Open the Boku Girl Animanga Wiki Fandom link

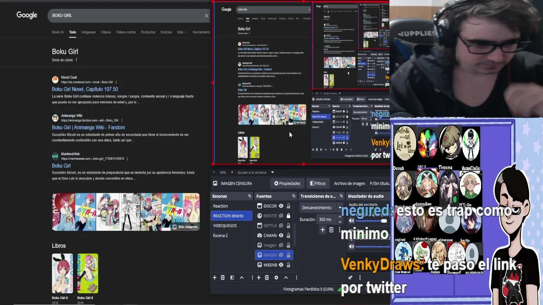click(88, 128)
